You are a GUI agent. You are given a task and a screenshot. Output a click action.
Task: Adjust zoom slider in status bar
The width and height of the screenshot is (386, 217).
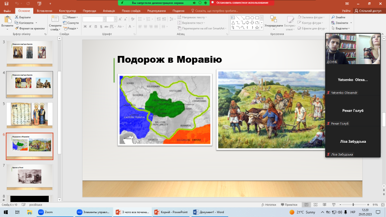point(353,204)
